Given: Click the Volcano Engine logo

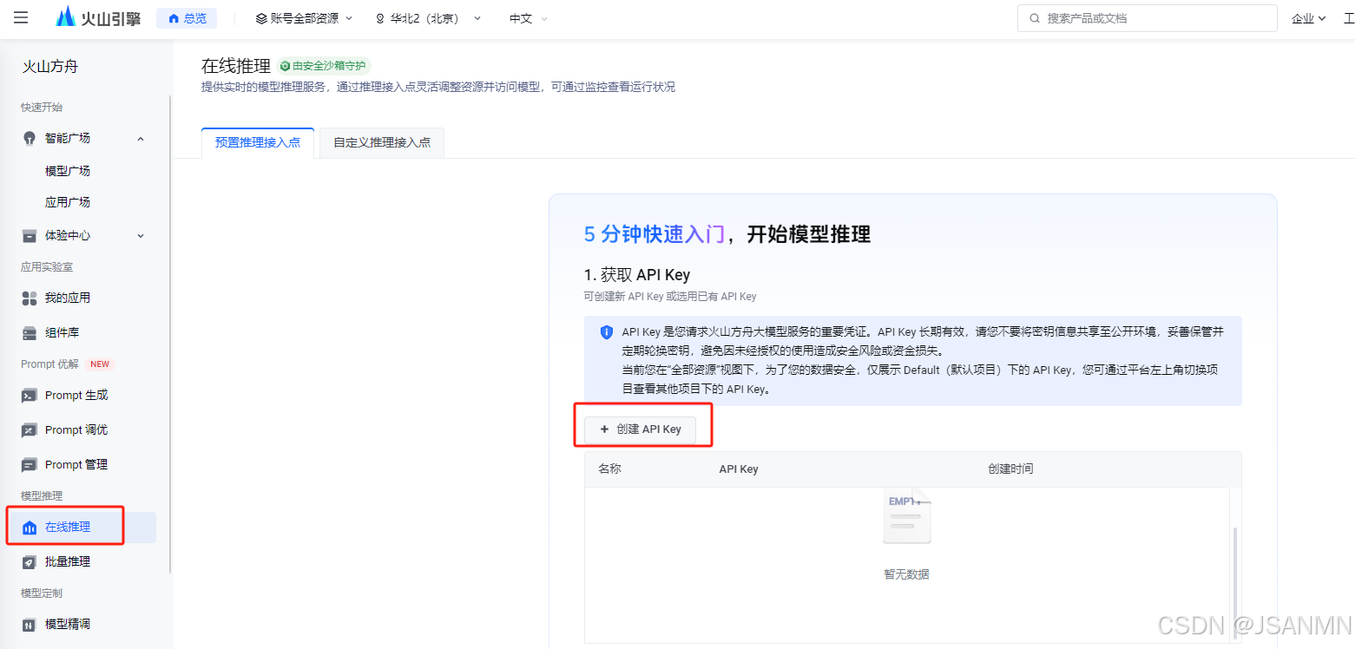Looking at the screenshot, I should [98, 17].
